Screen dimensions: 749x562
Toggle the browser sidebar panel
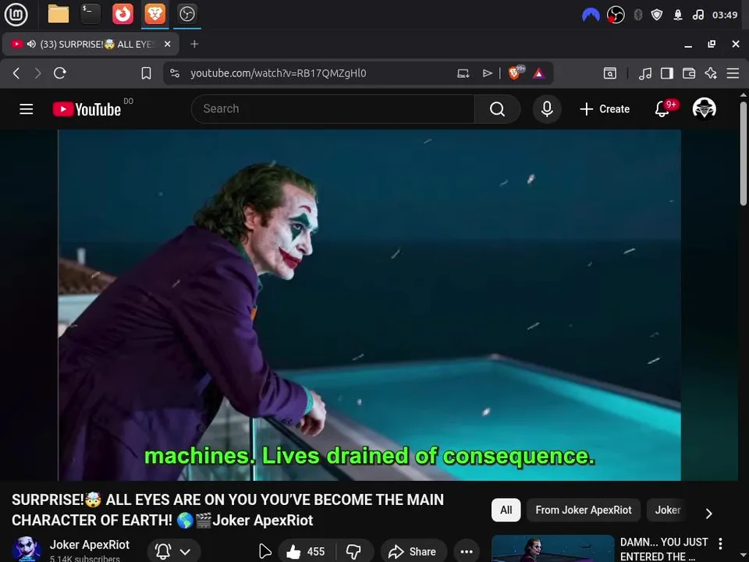click(667, 73)
